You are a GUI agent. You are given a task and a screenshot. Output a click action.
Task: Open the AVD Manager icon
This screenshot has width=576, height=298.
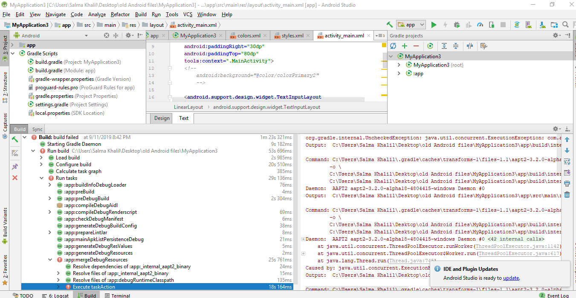529,25
